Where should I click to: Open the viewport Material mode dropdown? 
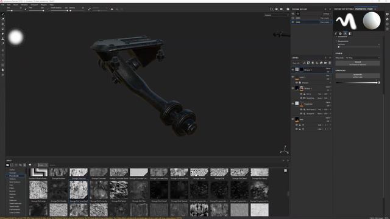coord(276,15)
